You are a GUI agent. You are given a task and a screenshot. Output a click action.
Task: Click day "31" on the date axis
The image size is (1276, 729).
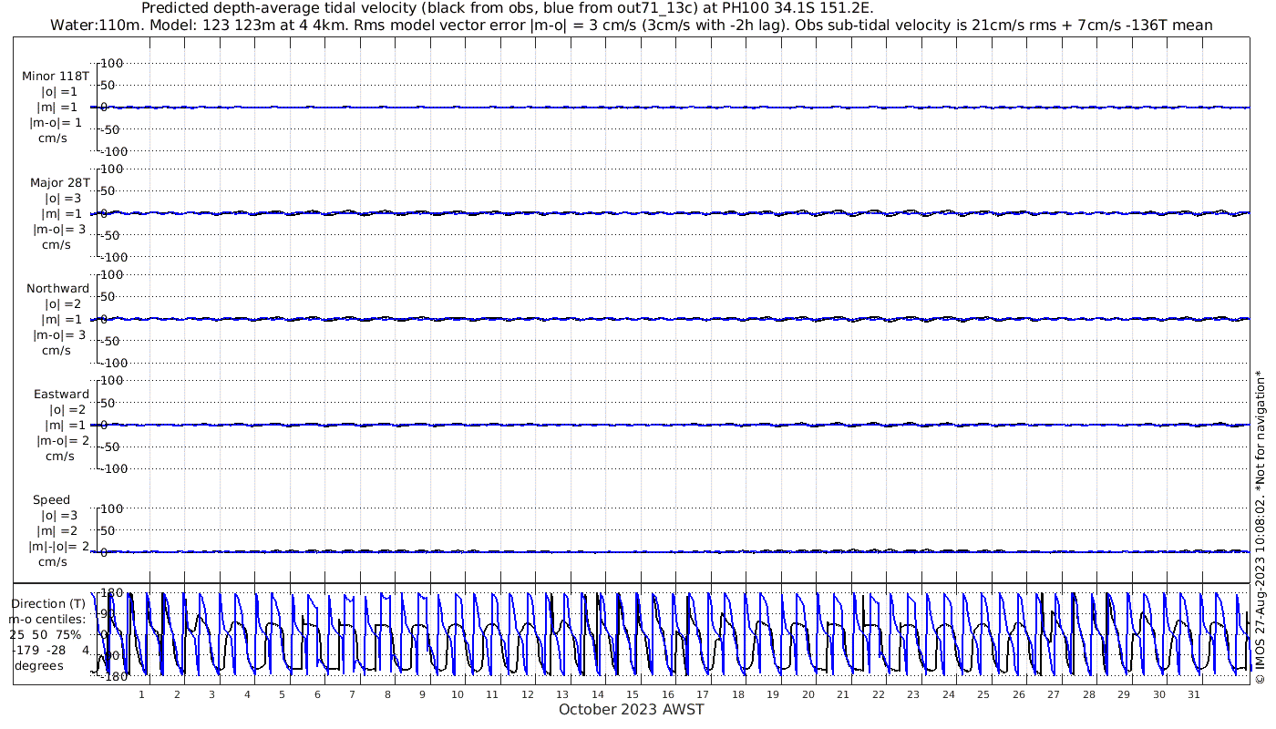click(x=1194, y=694)
